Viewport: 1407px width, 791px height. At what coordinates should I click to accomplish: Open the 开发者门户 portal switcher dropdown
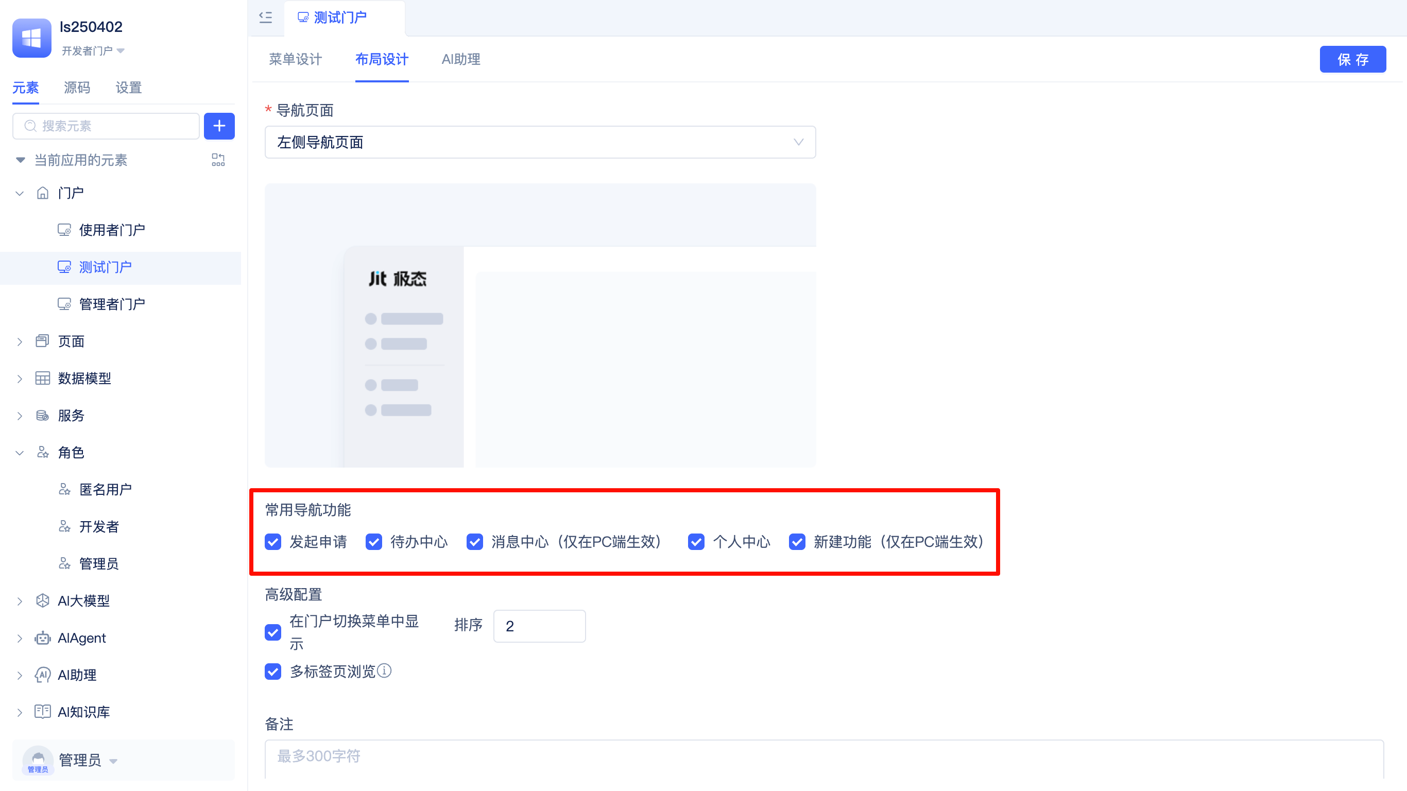click(93, 51)
